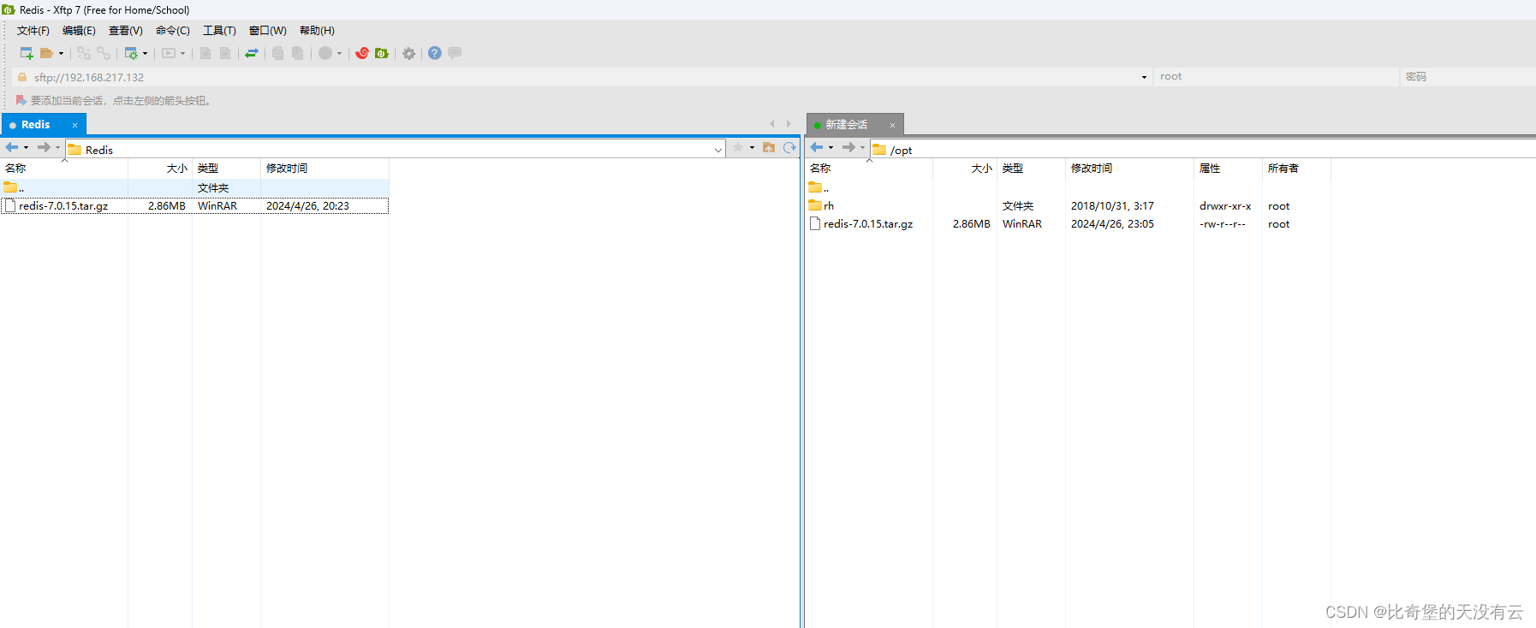Click the Paste icon in toolbar
1536x628 pixels.
tap(297, 53)
